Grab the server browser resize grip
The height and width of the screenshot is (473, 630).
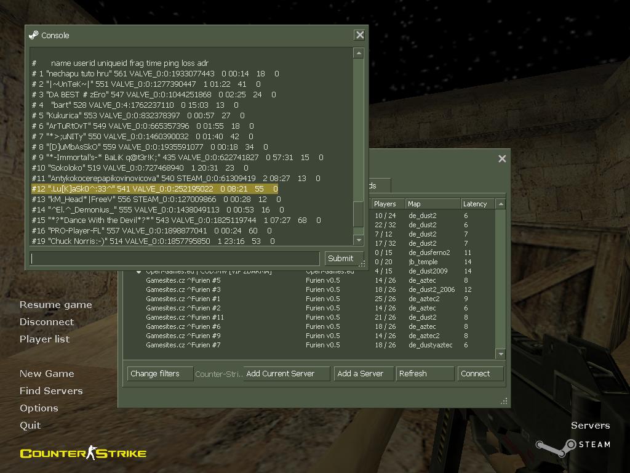coord(504,401)
